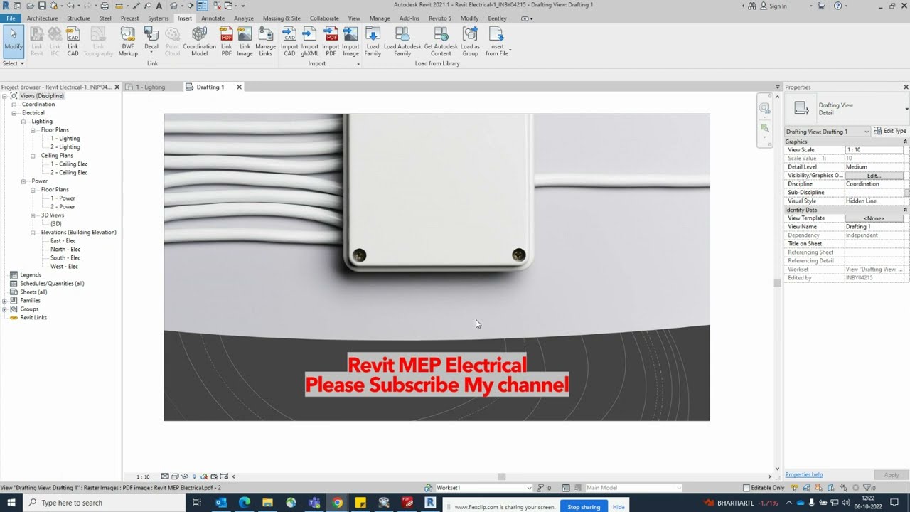This screenshot has height=512, width=910.
Task: Open the DWF Markup tool
Action: click(128, 41)
